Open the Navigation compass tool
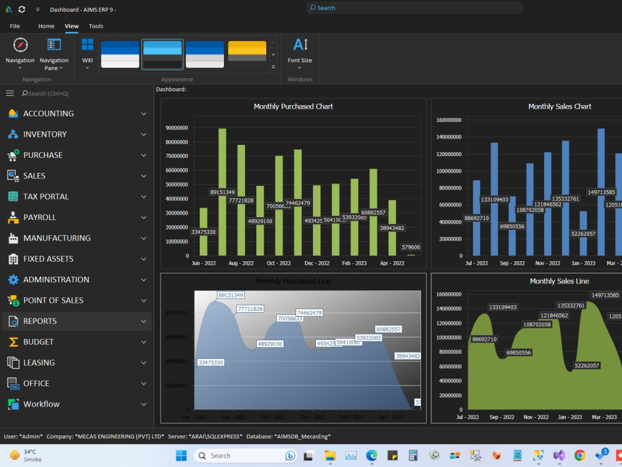Screen dimensions: 622x467 (21, 53)
